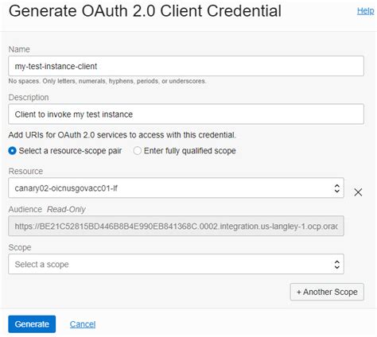377x337 pixels.
Task: Choose Enter fully qualified scope radio
Action: tap(137, 151)
